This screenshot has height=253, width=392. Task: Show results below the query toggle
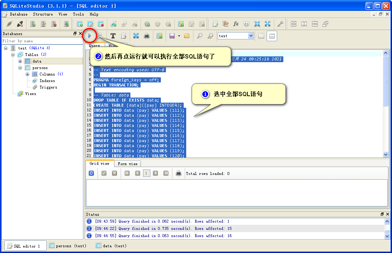pos(272,36)
